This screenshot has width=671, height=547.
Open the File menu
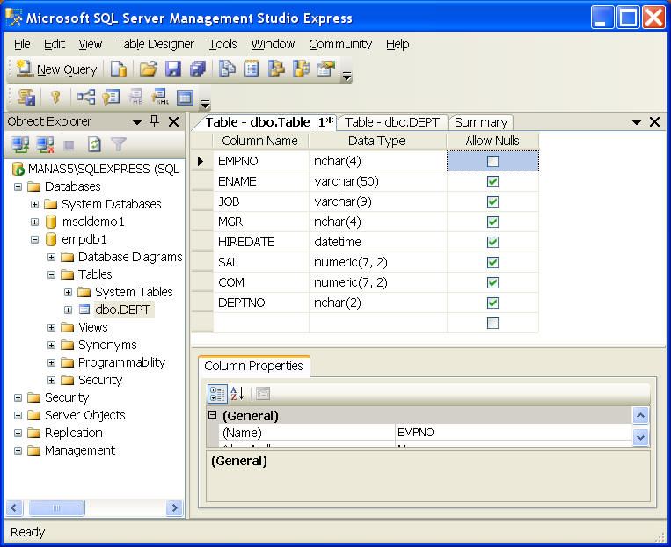pyautogui.click(x=22, y=44)
